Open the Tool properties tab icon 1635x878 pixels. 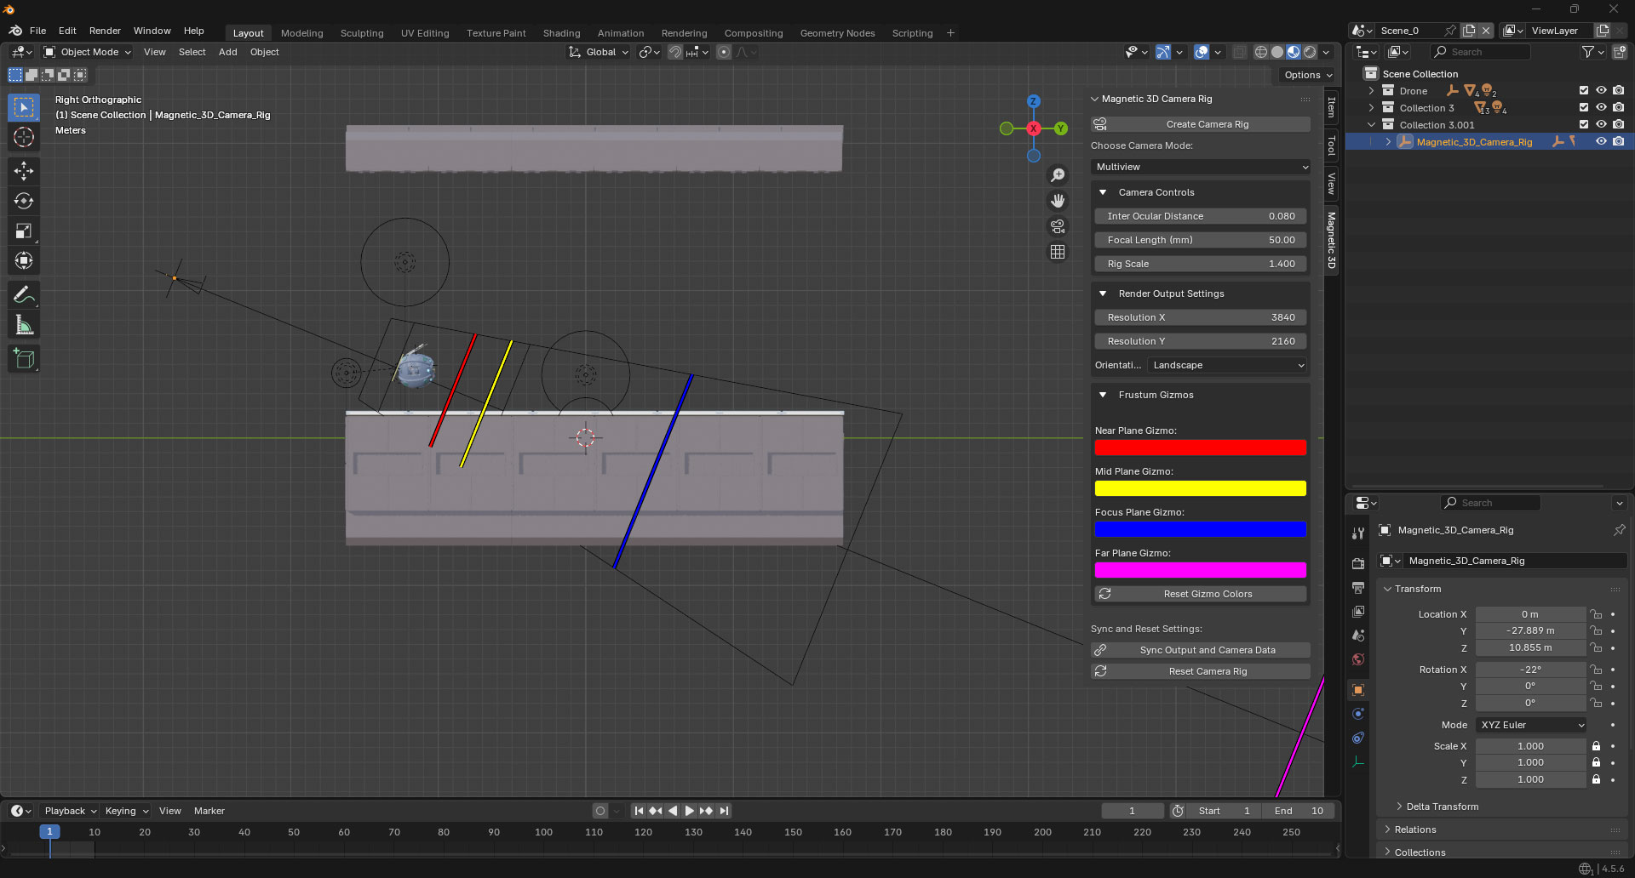(x=1358, y=533)
